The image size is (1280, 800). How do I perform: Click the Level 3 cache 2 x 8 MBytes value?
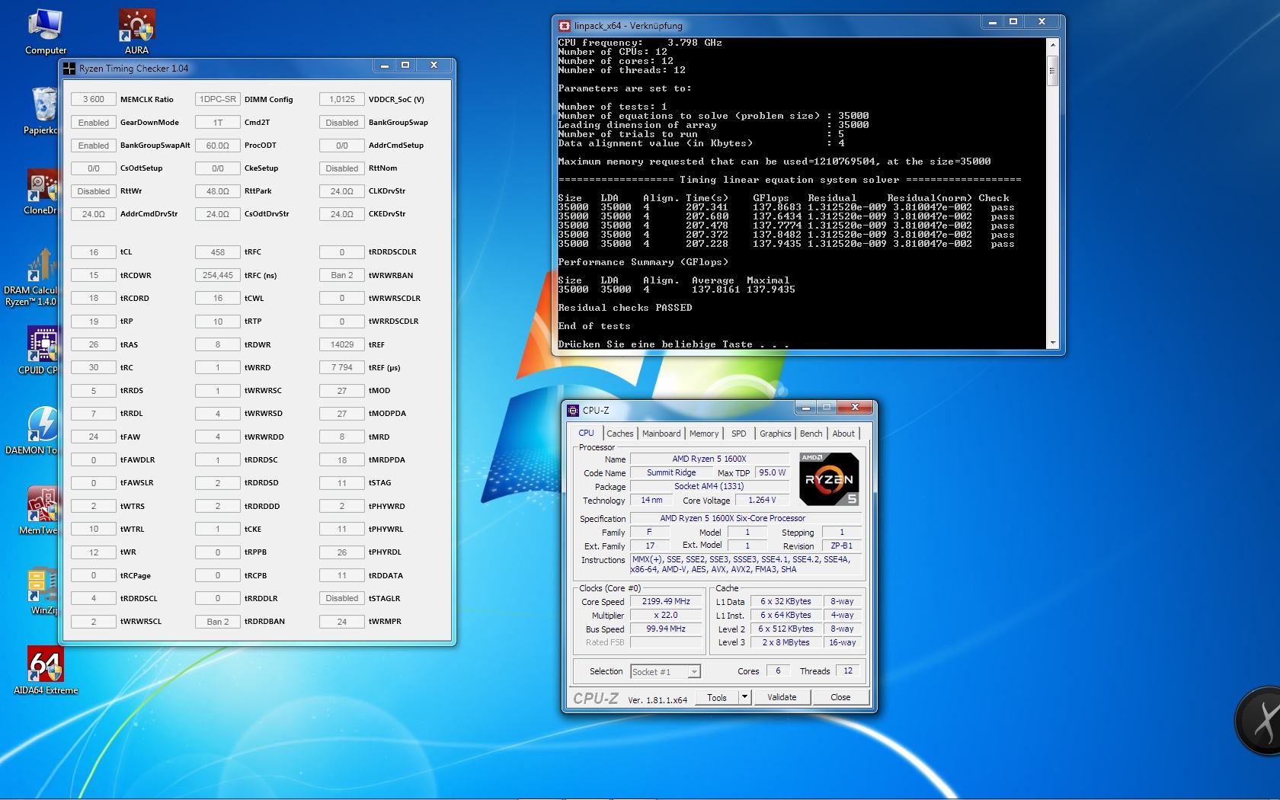coord(786,642)
